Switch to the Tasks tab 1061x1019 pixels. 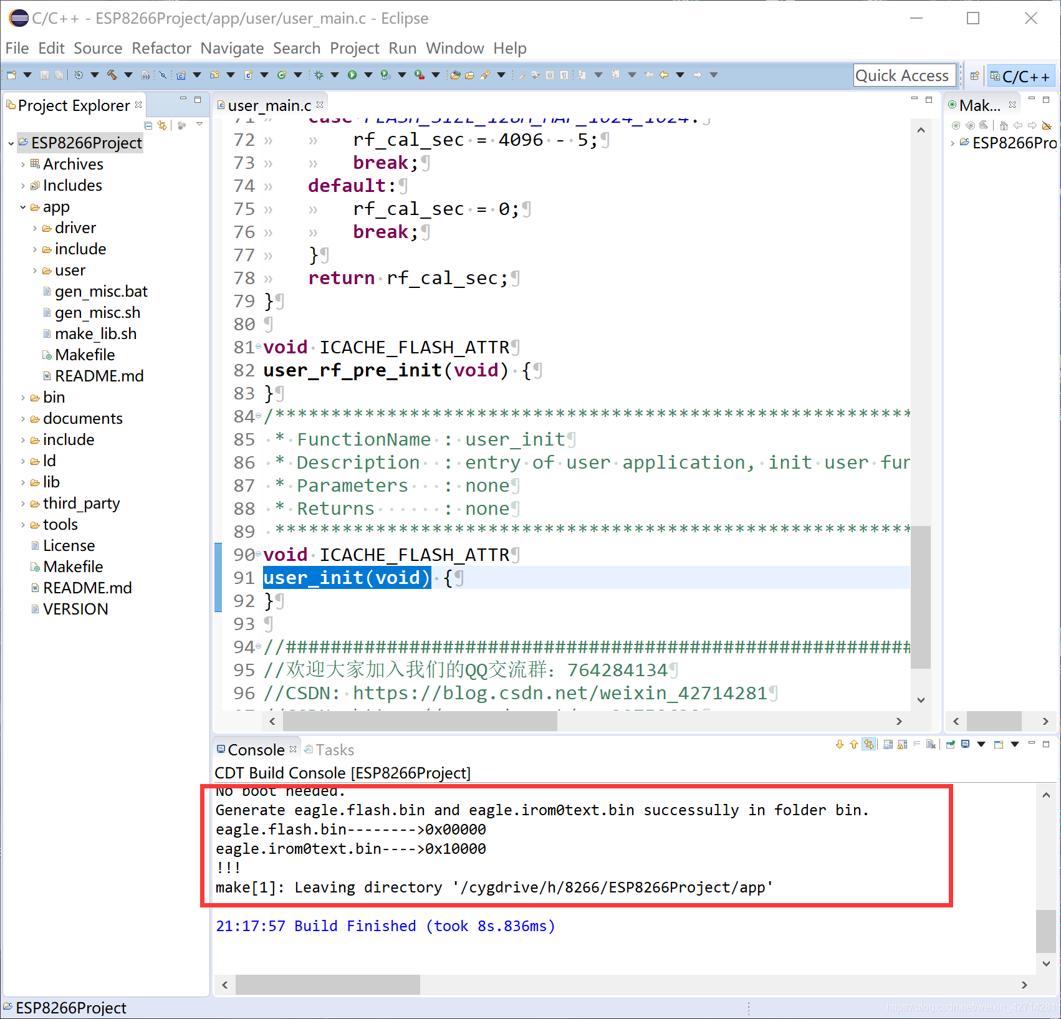[329, 750]
